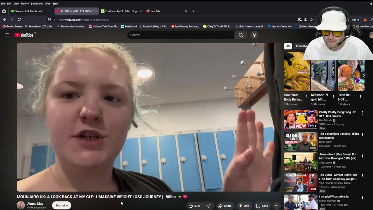Open Chicago Thin Crust Pizza bookmark
Viewport: 373px width, 210px height.
click(x=104, y=27)
